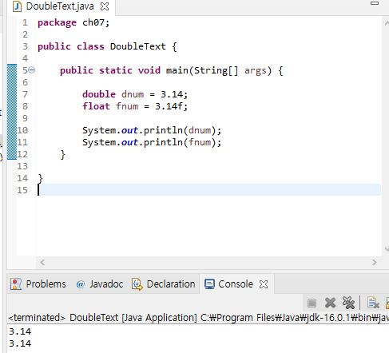Click the Terminate stop square icon
Screen dimensions: 389x353
pos(312,303)
